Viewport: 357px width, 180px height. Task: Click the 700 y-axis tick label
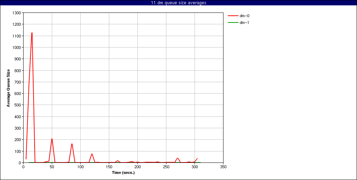(19, 82)
